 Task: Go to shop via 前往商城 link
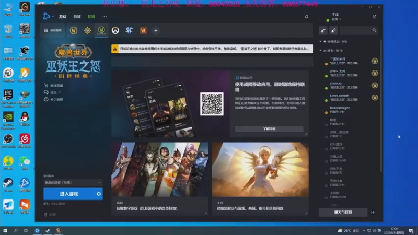point(54,86)
